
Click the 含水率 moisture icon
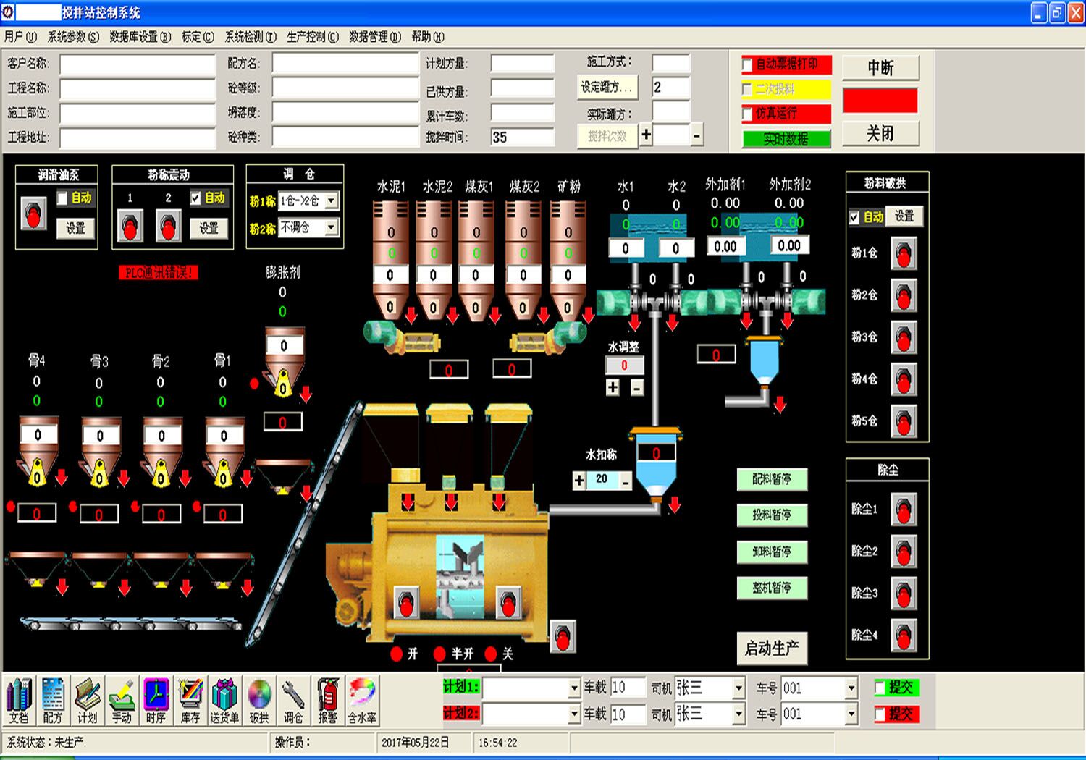(362, 699)
